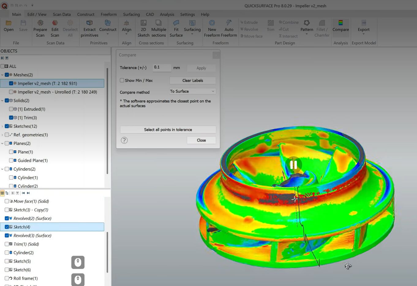This screenshot has width=417, height=286.
Task: Toggle the ALL objects checkbox
Action: (x=2, y=66)
